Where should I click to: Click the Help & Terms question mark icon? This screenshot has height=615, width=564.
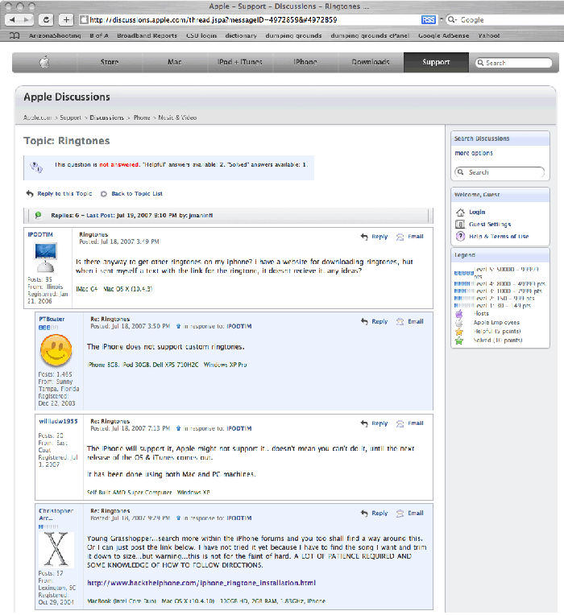coord(460,237)
